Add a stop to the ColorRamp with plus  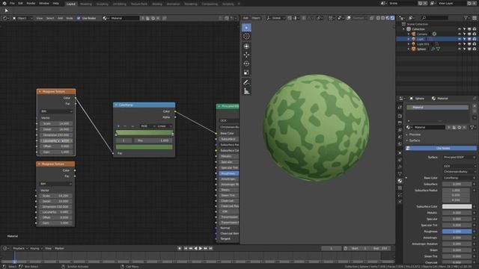coord(118,126)
